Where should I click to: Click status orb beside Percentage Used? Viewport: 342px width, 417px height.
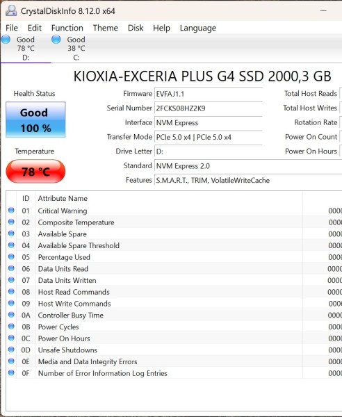tap(11, 256)
